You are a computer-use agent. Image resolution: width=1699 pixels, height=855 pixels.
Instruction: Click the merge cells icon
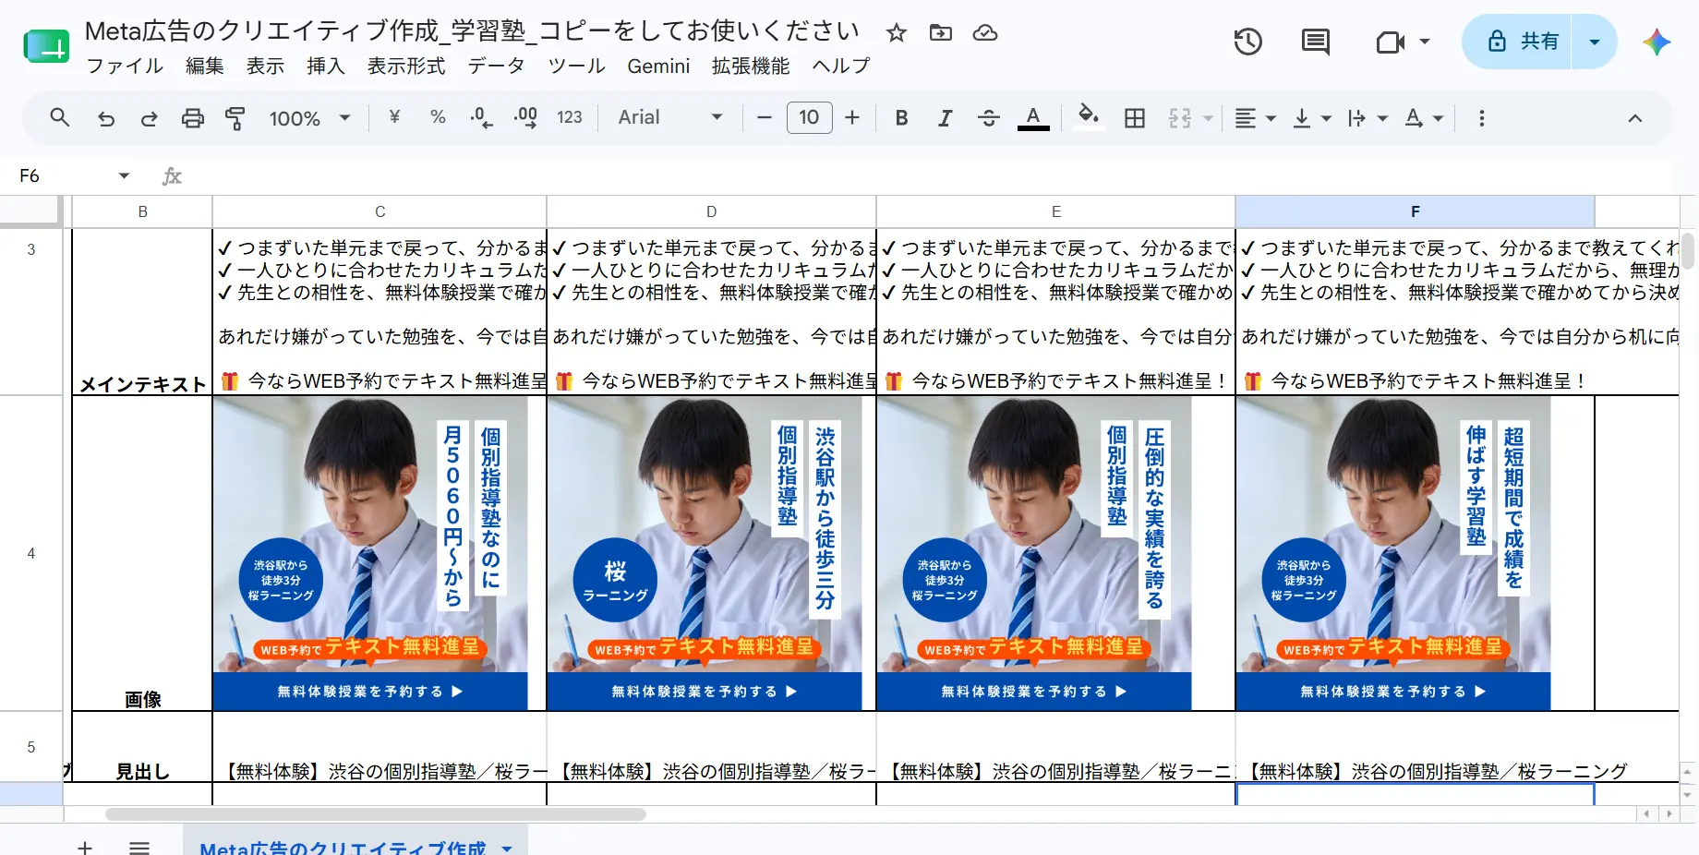click(1180, 117)
